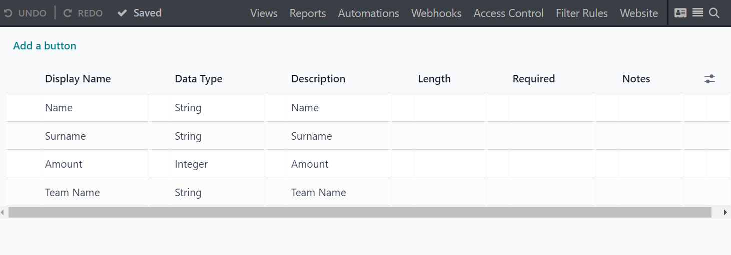Click the Add a button link
Screen dimensions: 731x255
point(45,46)
